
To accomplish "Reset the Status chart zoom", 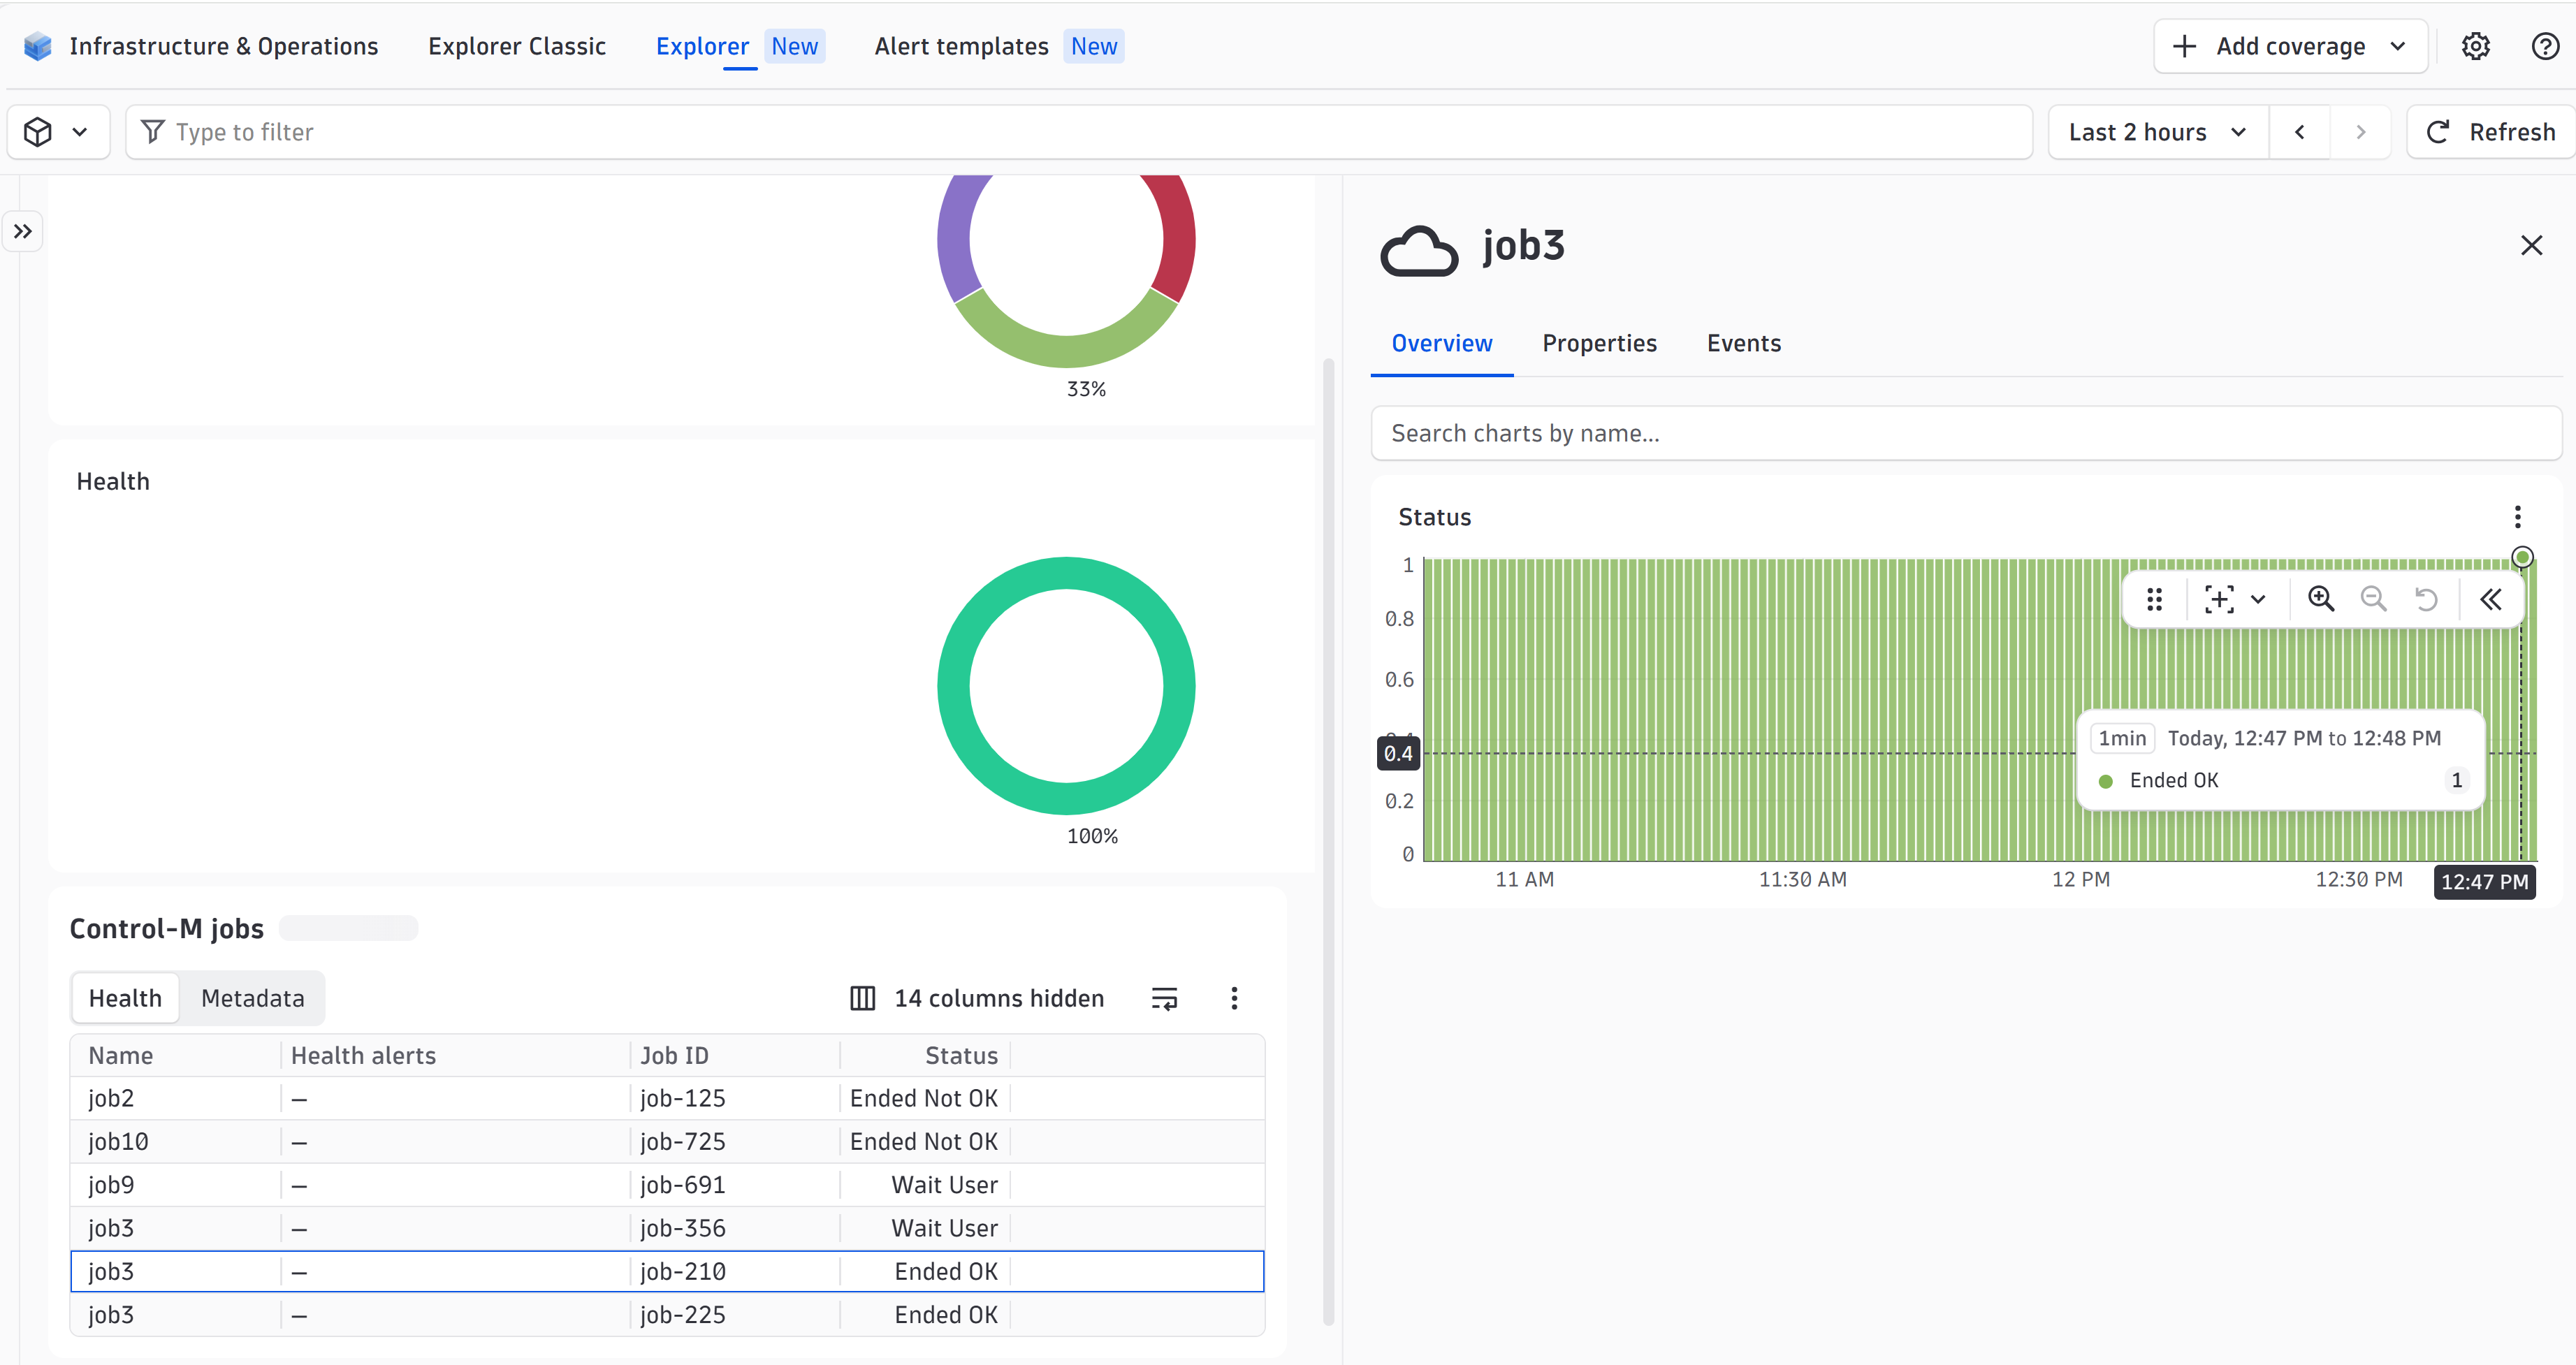I will [x=2426, y=599].
